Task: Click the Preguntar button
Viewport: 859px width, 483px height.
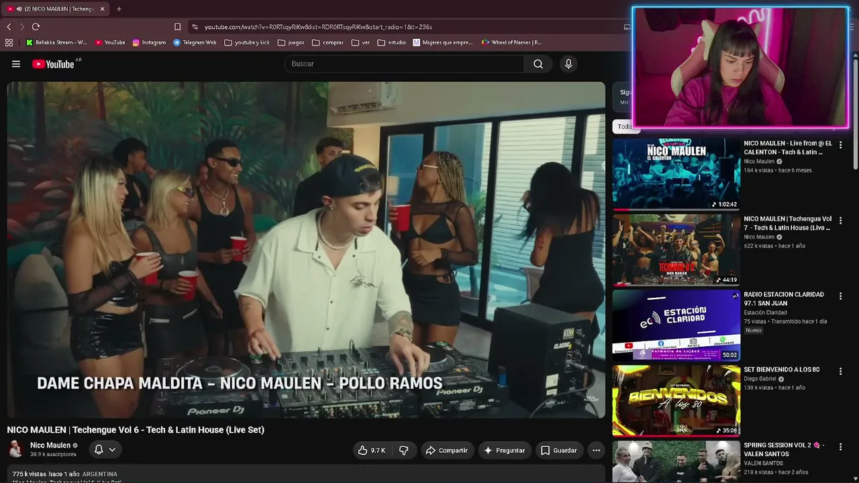Action: [x=505, y=450]
